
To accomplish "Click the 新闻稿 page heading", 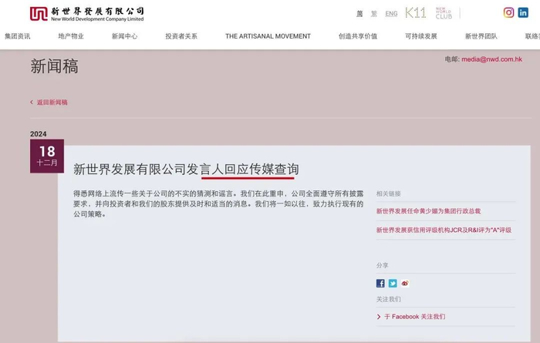I will [x=54, y=66].
